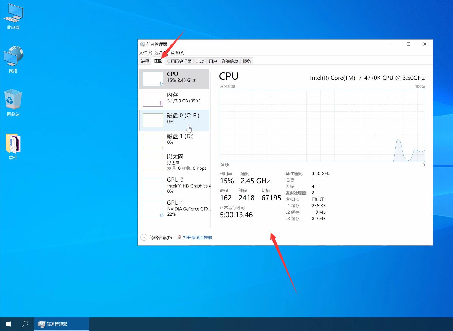Click the CPU utilization graph
This screenshot has height=331, width=453.
click(322, 126)
